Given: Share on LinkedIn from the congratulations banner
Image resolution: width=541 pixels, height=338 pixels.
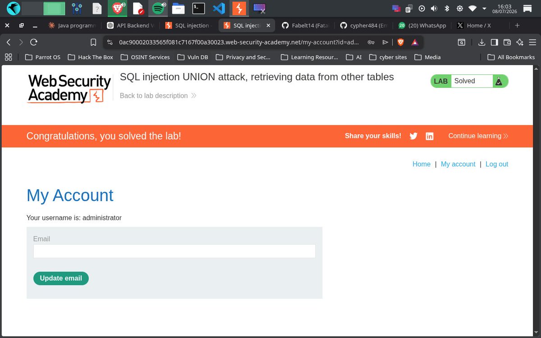Looking at the screenshot, I should [430, 136].
